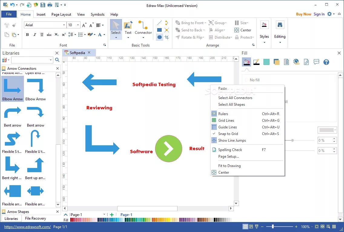344x232 pixels.
Task: Click Sign In link
Action: (319, 14)
